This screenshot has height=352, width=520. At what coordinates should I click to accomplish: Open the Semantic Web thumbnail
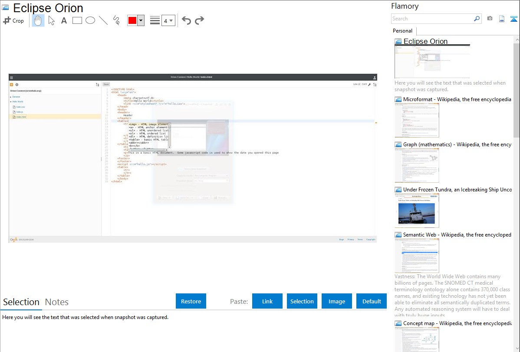coord(417,256)
